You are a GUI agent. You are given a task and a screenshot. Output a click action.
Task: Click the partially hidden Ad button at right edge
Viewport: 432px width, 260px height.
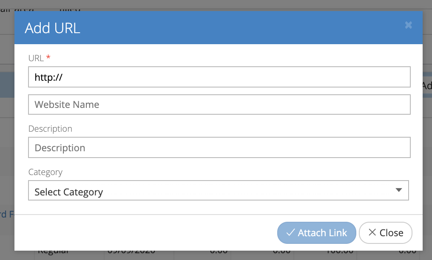point(426,86)
